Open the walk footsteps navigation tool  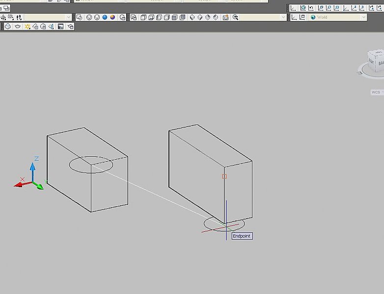(19, 17)
